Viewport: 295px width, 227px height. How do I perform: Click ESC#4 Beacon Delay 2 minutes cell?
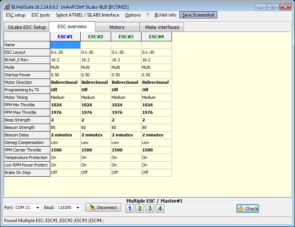click(157, 135)
